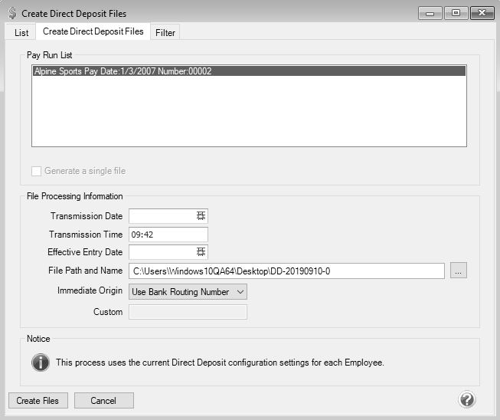Image resolution: width=500 pixels, height=420 pixels.
Task: Switch to the List tab
Action: click(x=21, y=32)
